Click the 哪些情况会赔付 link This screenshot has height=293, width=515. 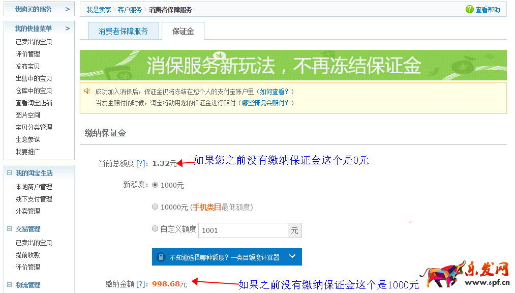pos(265,103)
